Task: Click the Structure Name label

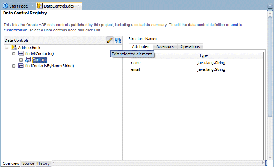Action: click(x=143, y=39)
